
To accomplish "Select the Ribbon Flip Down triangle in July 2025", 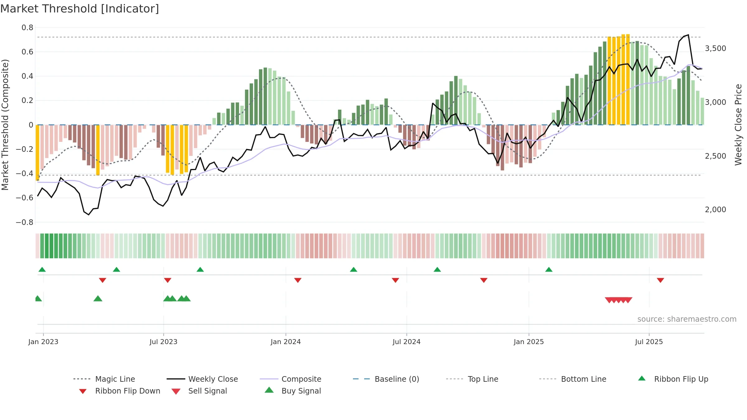I will 660,280.
